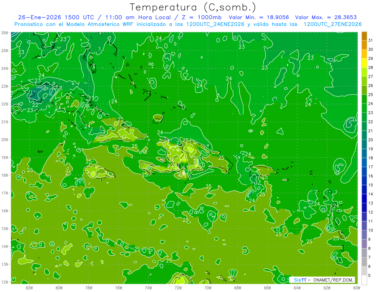Click the 14N latitude axis label
Image resolution: width=379 pixels, height=292 pixels.
point(5,246)
